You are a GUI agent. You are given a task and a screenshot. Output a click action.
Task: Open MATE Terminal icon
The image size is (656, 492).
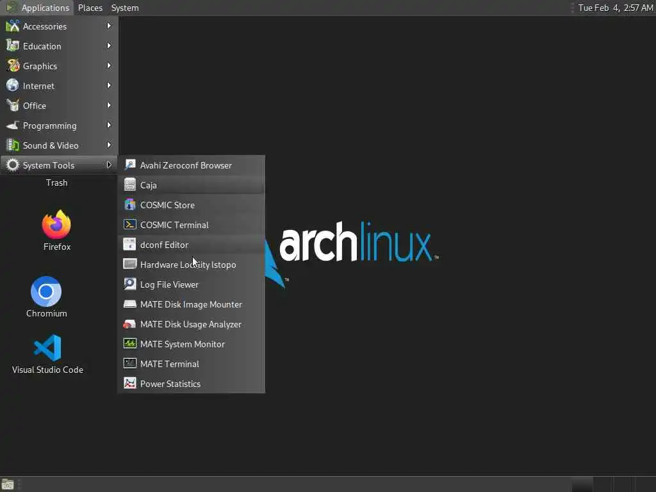[x=129, y=364]
